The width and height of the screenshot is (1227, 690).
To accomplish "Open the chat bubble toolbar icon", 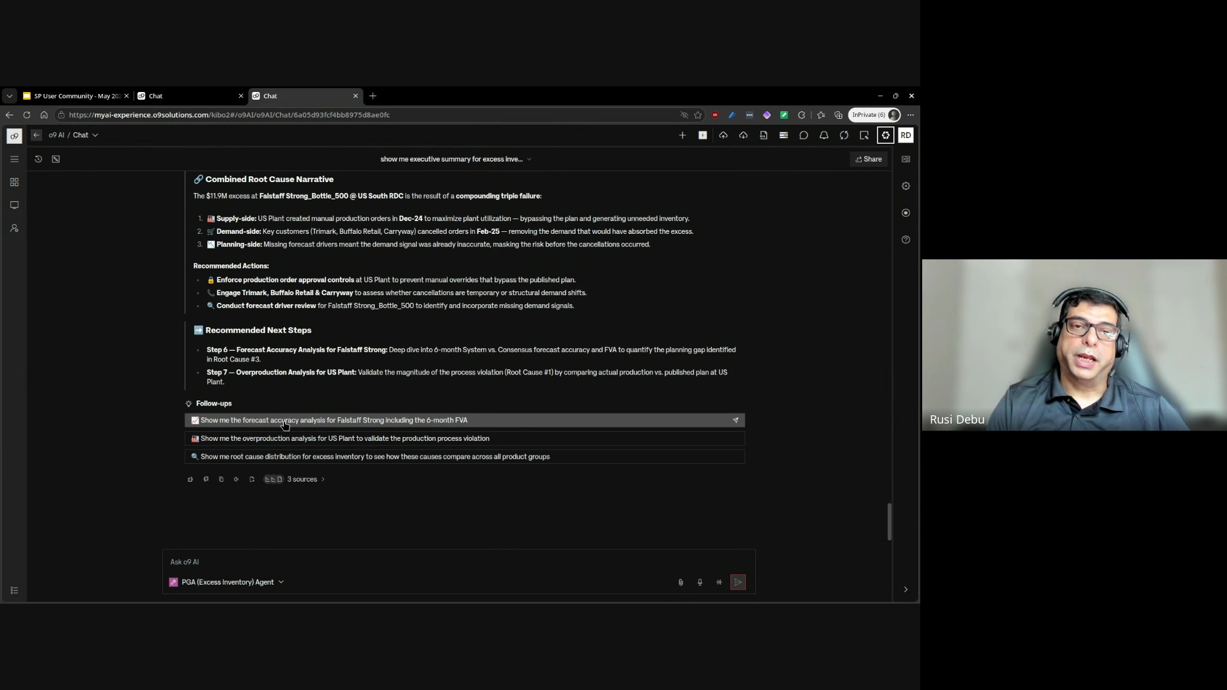I will pos(804,135).
